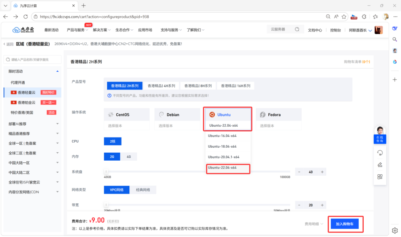Open a new browser tab with plus icon
Viewport: 401px width, 237px height.
click(83, 5)
